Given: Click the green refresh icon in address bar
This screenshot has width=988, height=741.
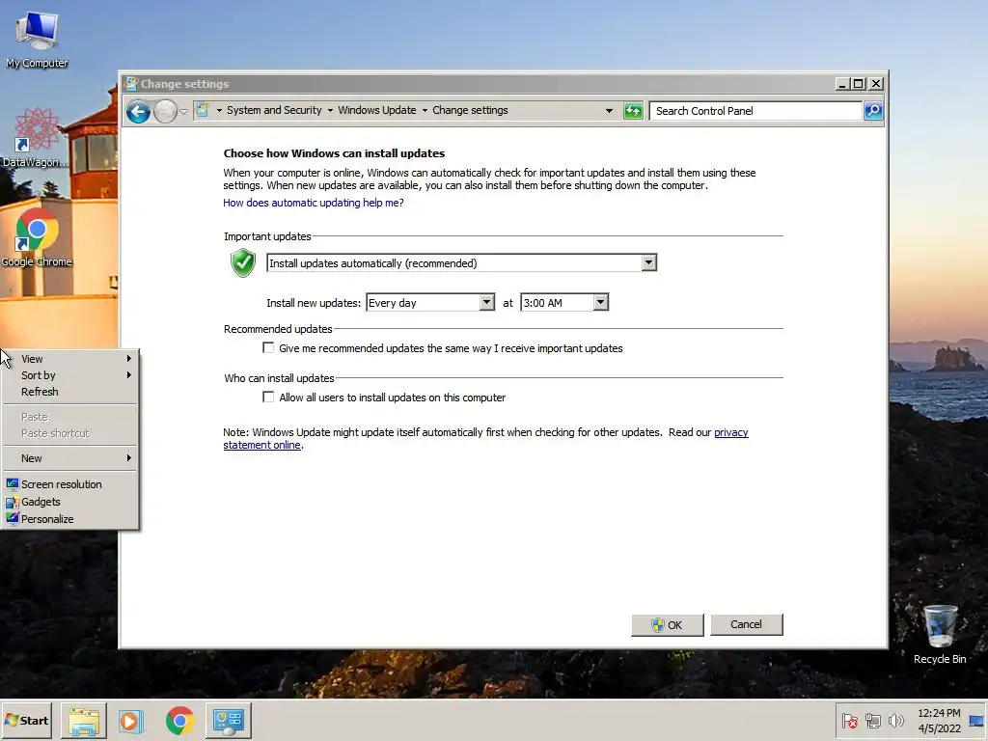Looking at the screenshot, I should point(633,111).
